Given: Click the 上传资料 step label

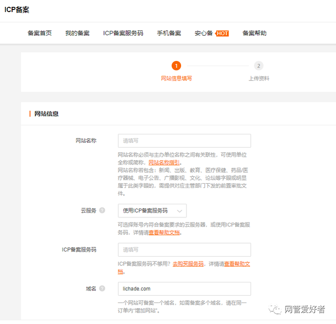Looking at the screenshot, I should [259, 79].
